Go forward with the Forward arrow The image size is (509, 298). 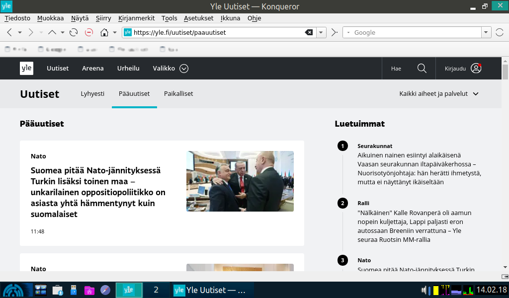point(31,32)
